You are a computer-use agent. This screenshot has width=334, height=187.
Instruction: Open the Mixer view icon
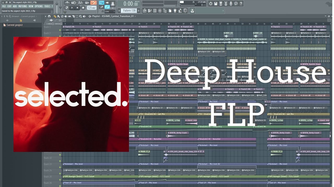coord(160,11)
